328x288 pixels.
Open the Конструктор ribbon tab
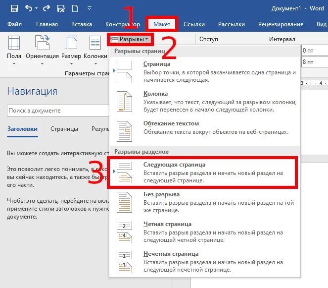click(123, 24)
